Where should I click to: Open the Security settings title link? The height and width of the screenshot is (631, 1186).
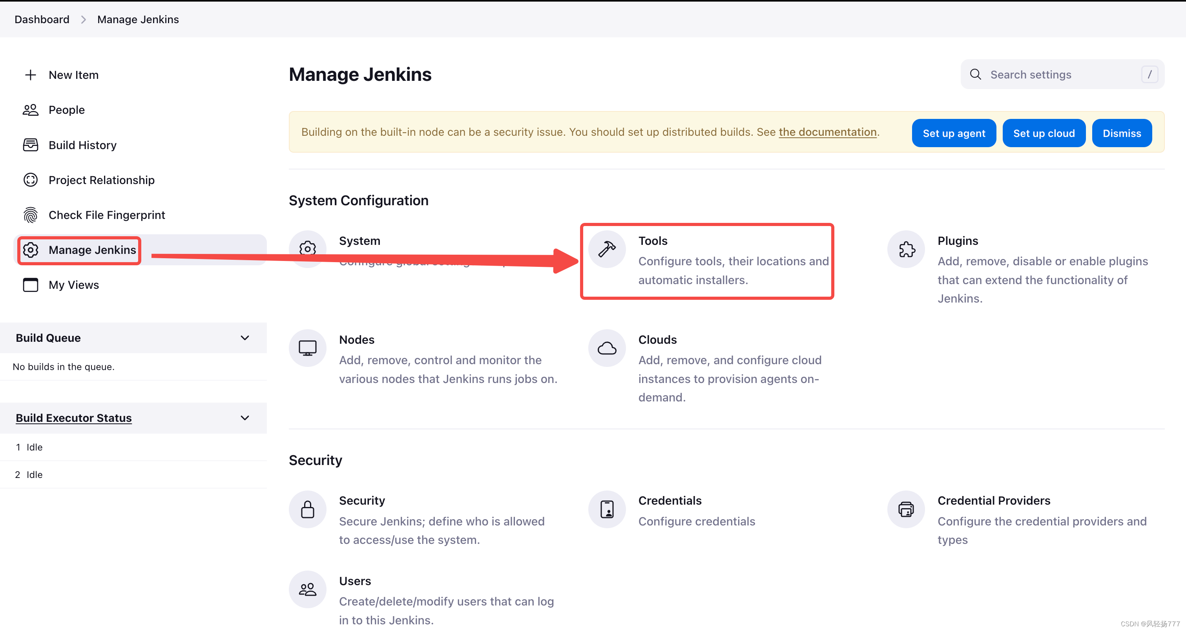[362, 501]
